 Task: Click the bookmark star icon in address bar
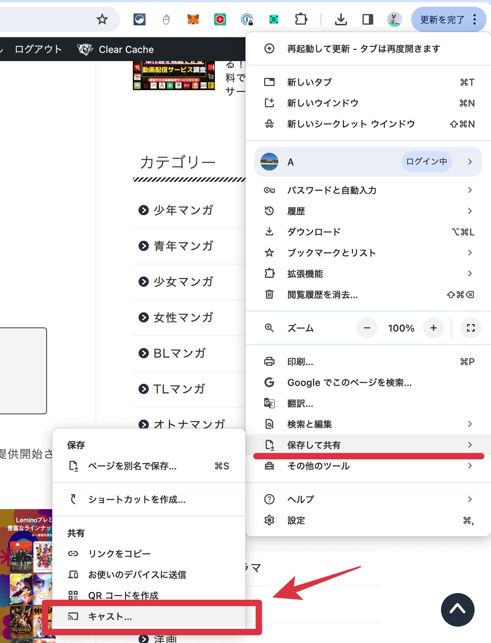tap(102, 19)
